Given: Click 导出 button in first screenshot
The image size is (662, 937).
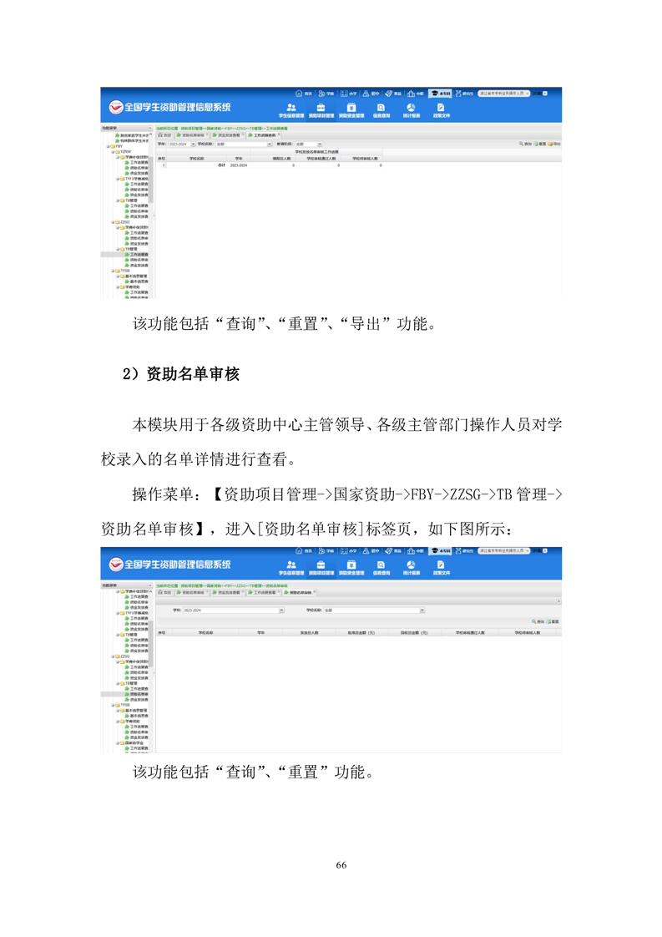Looking at the screenshot, I should pyautogui.click(x=554, y=144).
